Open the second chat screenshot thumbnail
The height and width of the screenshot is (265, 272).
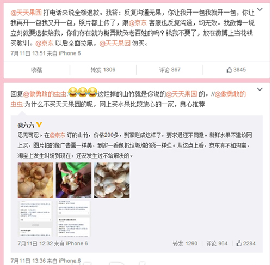click(73, 219)
